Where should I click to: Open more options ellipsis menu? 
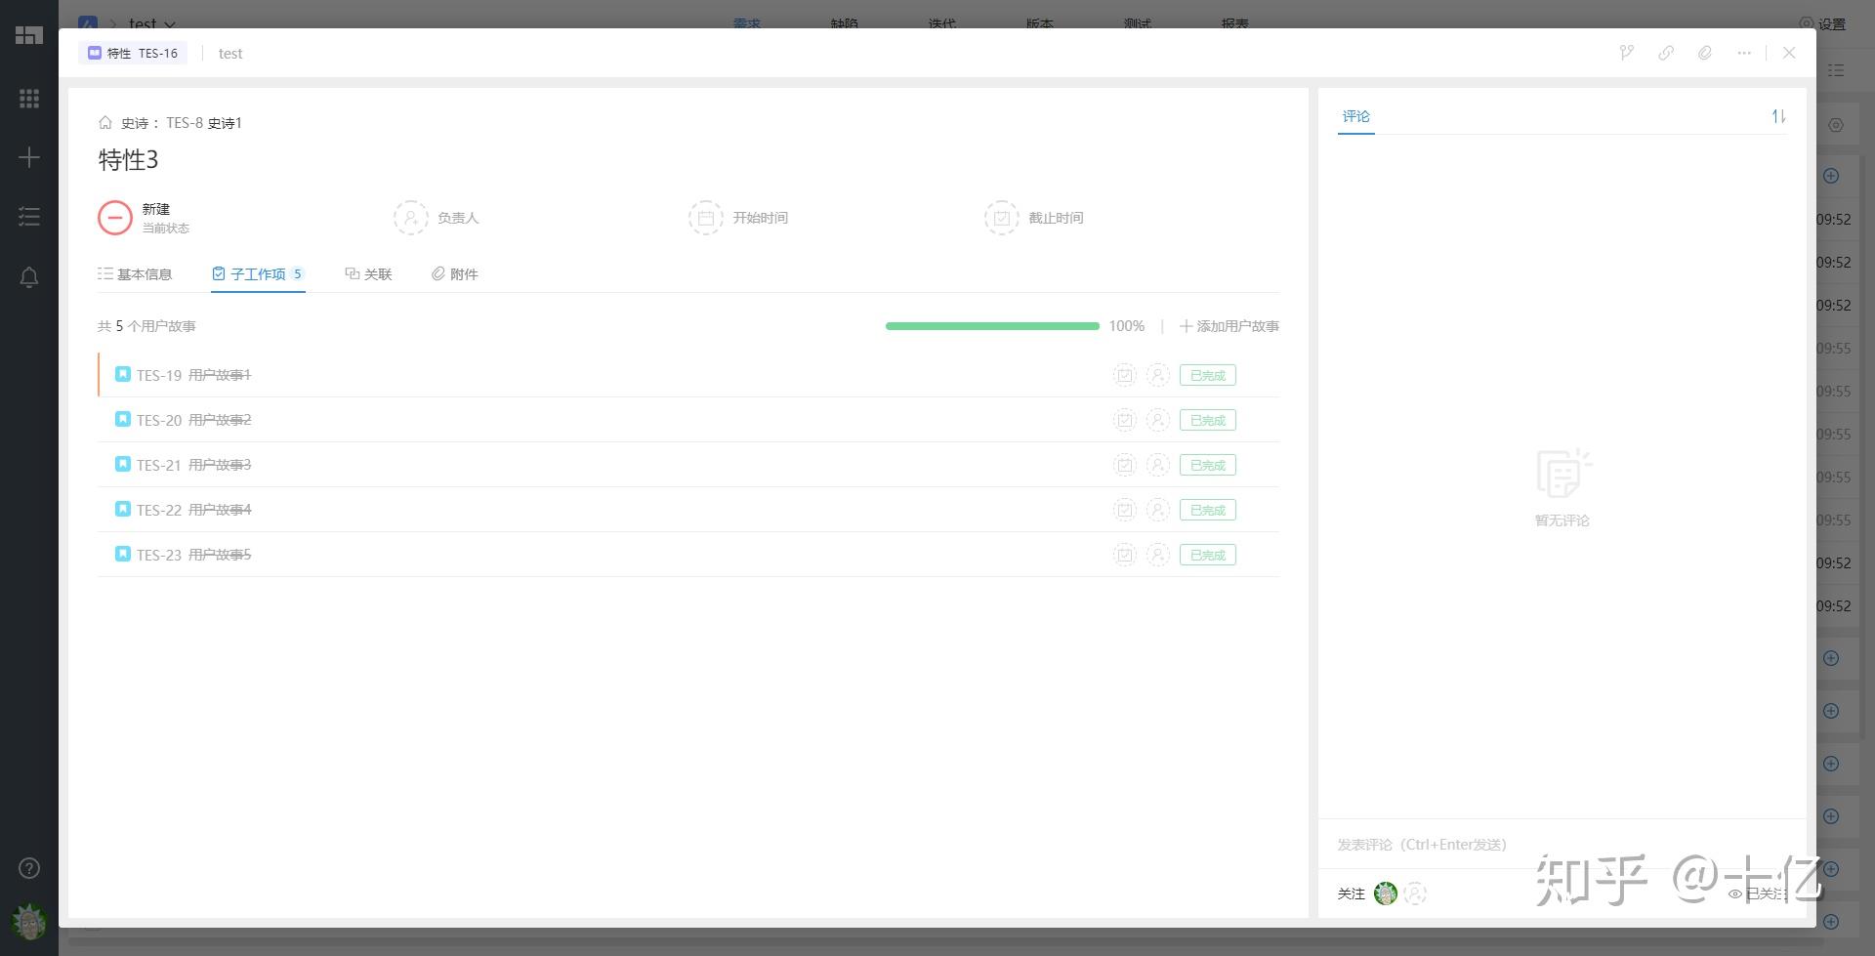point(1744,53)
